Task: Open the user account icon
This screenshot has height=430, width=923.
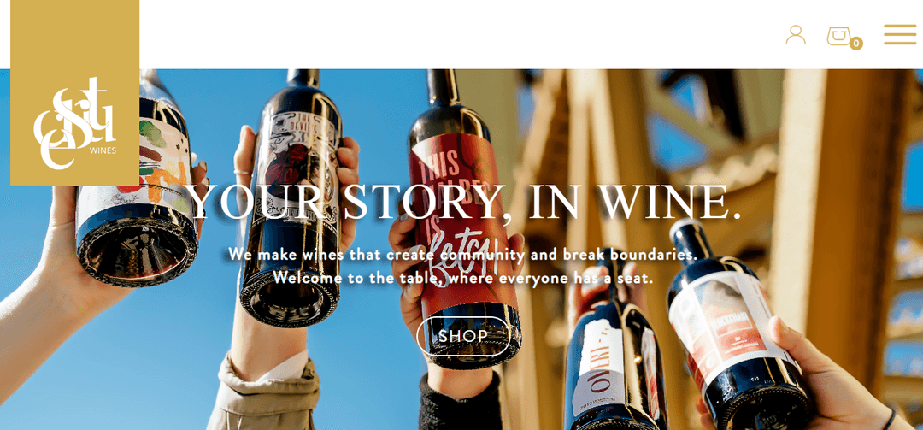Action: pyautogui.click(x=796, y=35)
